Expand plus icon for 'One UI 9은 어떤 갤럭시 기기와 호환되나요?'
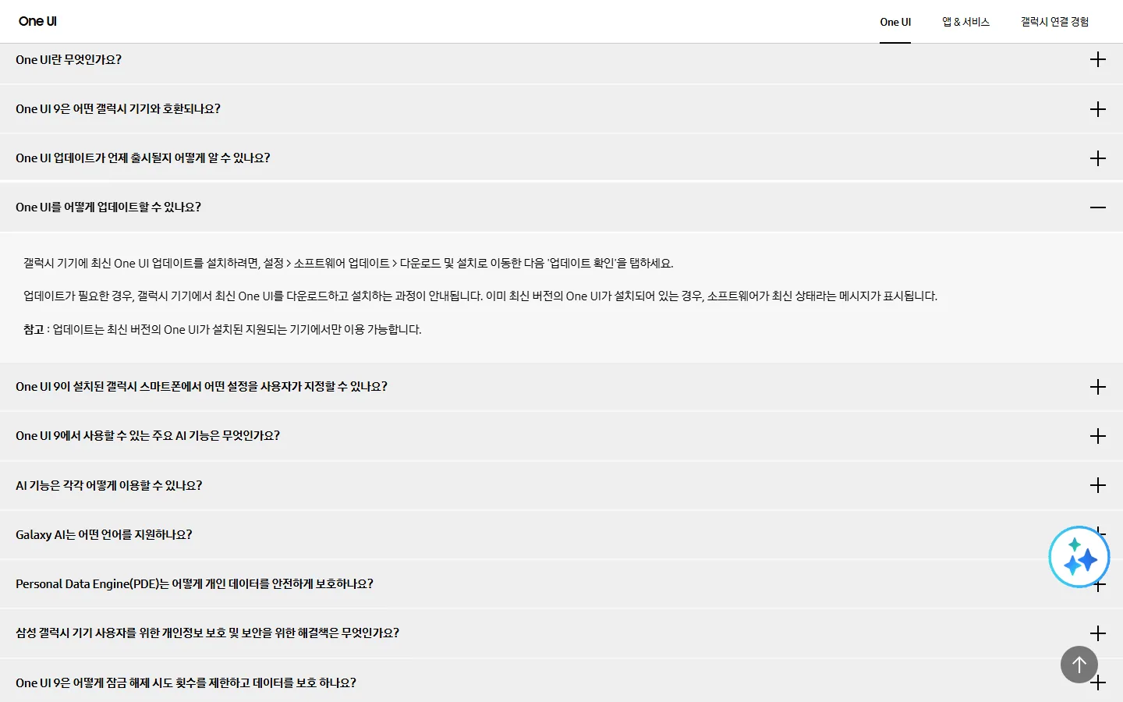Viewport: 1123px width, 702px height. click(1098, 109)
